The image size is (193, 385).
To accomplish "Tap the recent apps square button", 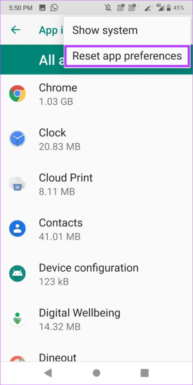I will [x=145, y=373].
